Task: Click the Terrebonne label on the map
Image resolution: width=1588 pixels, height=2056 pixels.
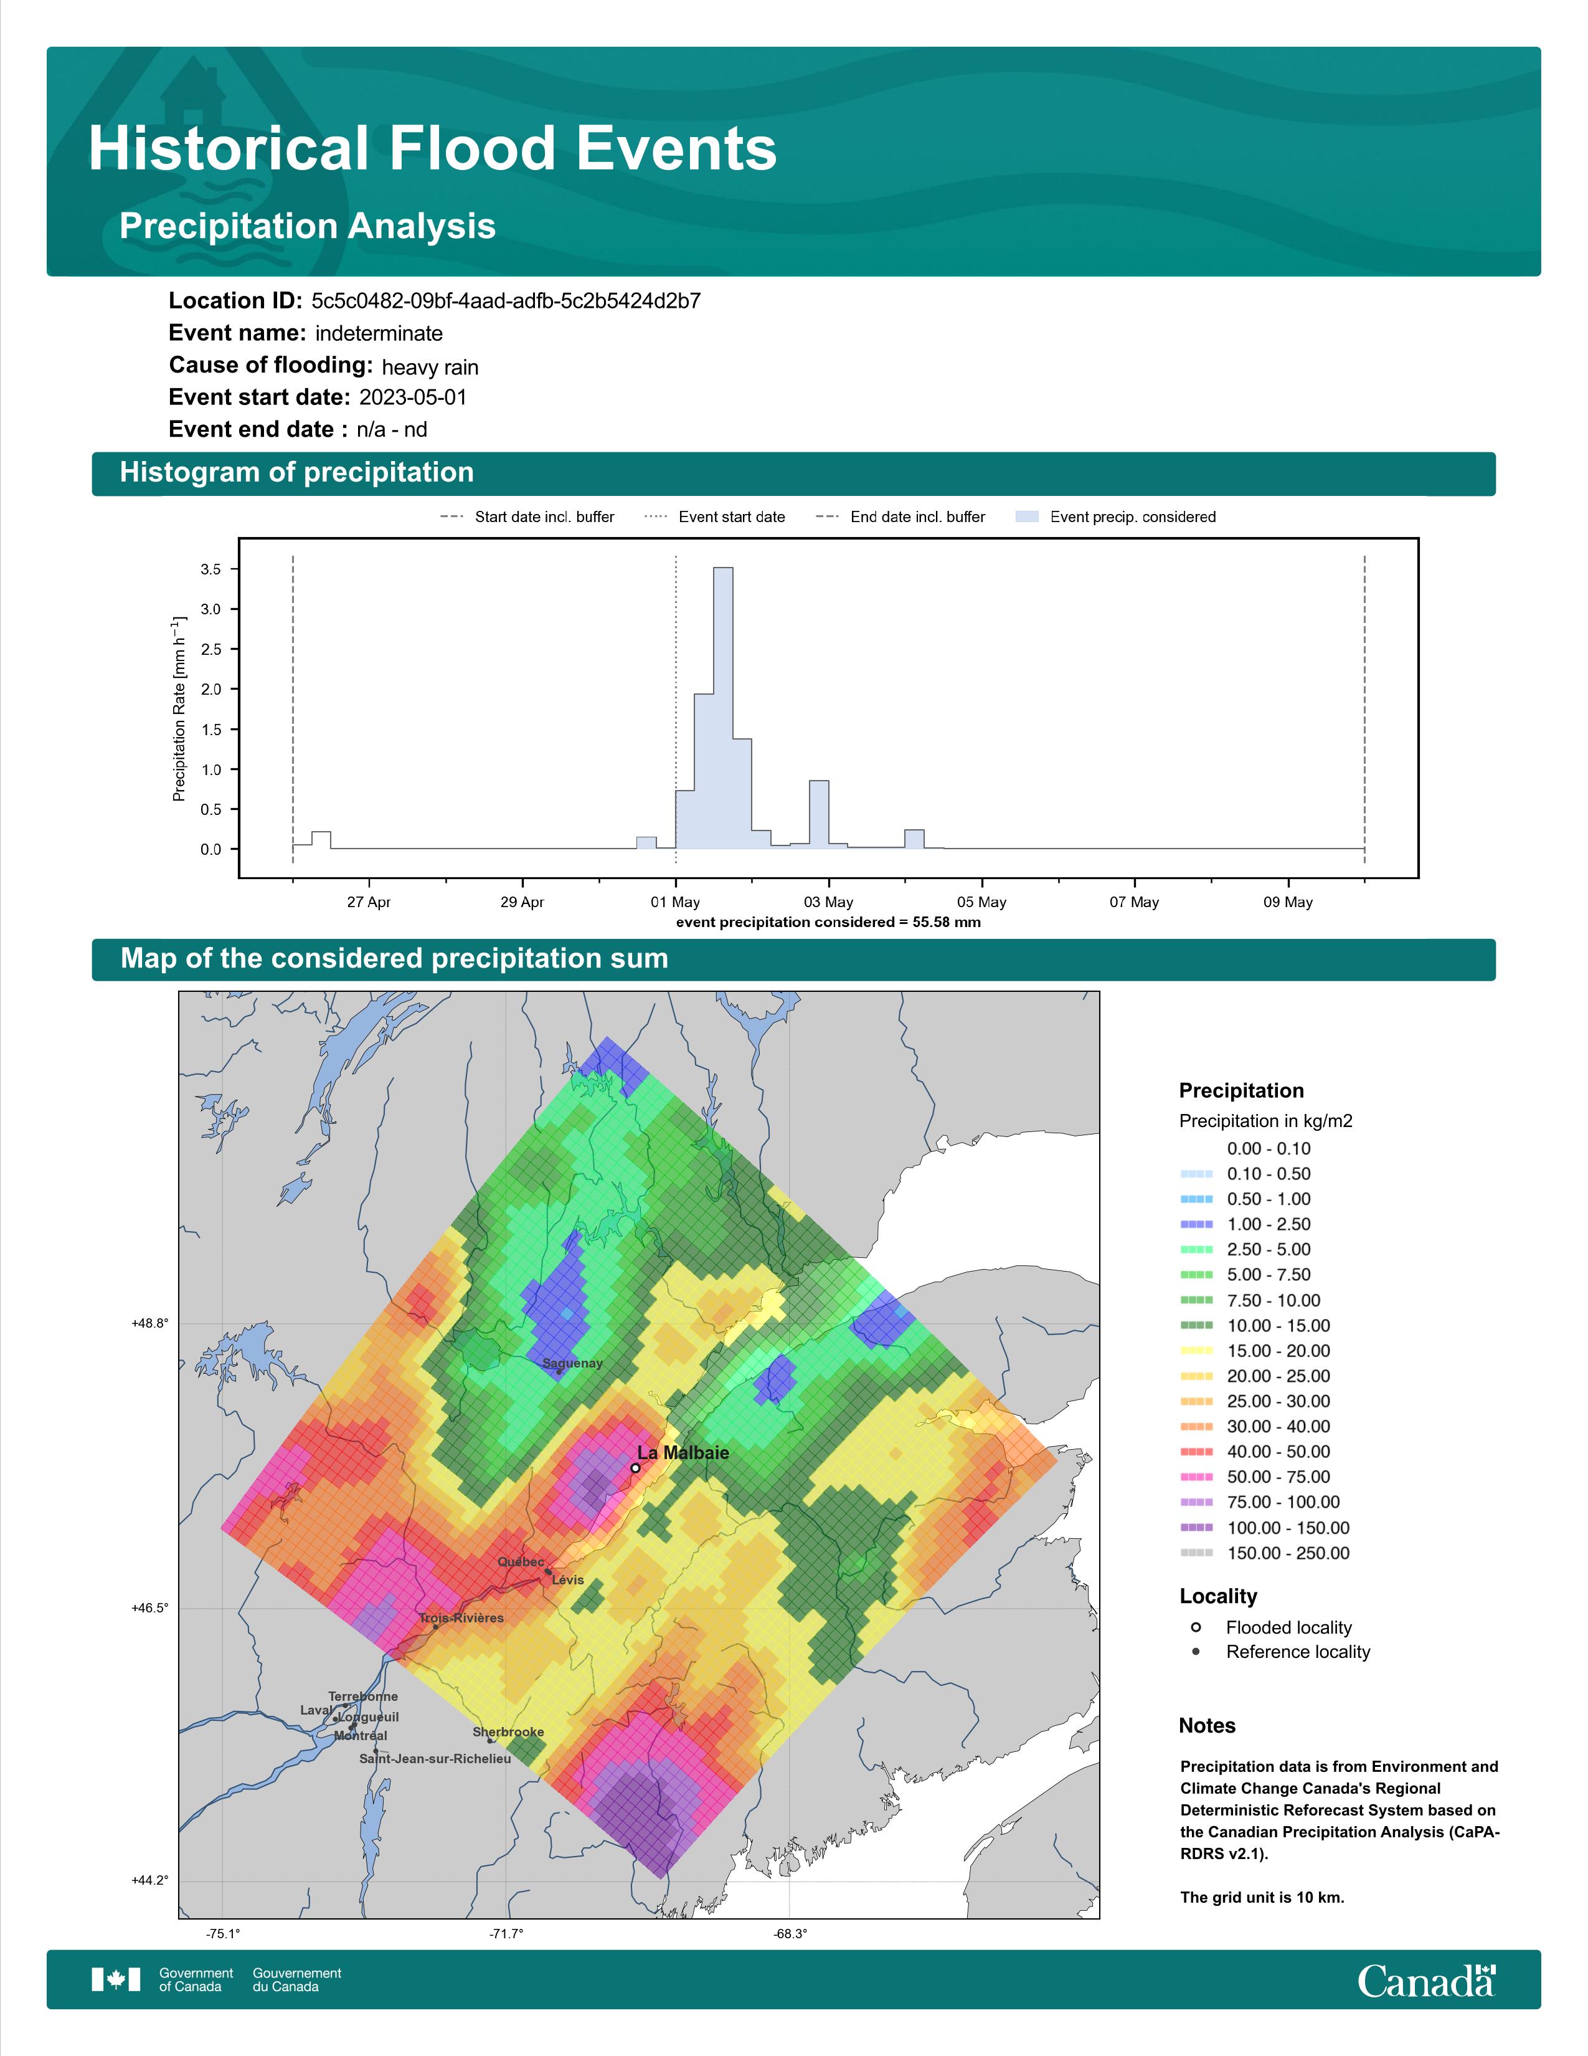Action: tap(363, 1697)
